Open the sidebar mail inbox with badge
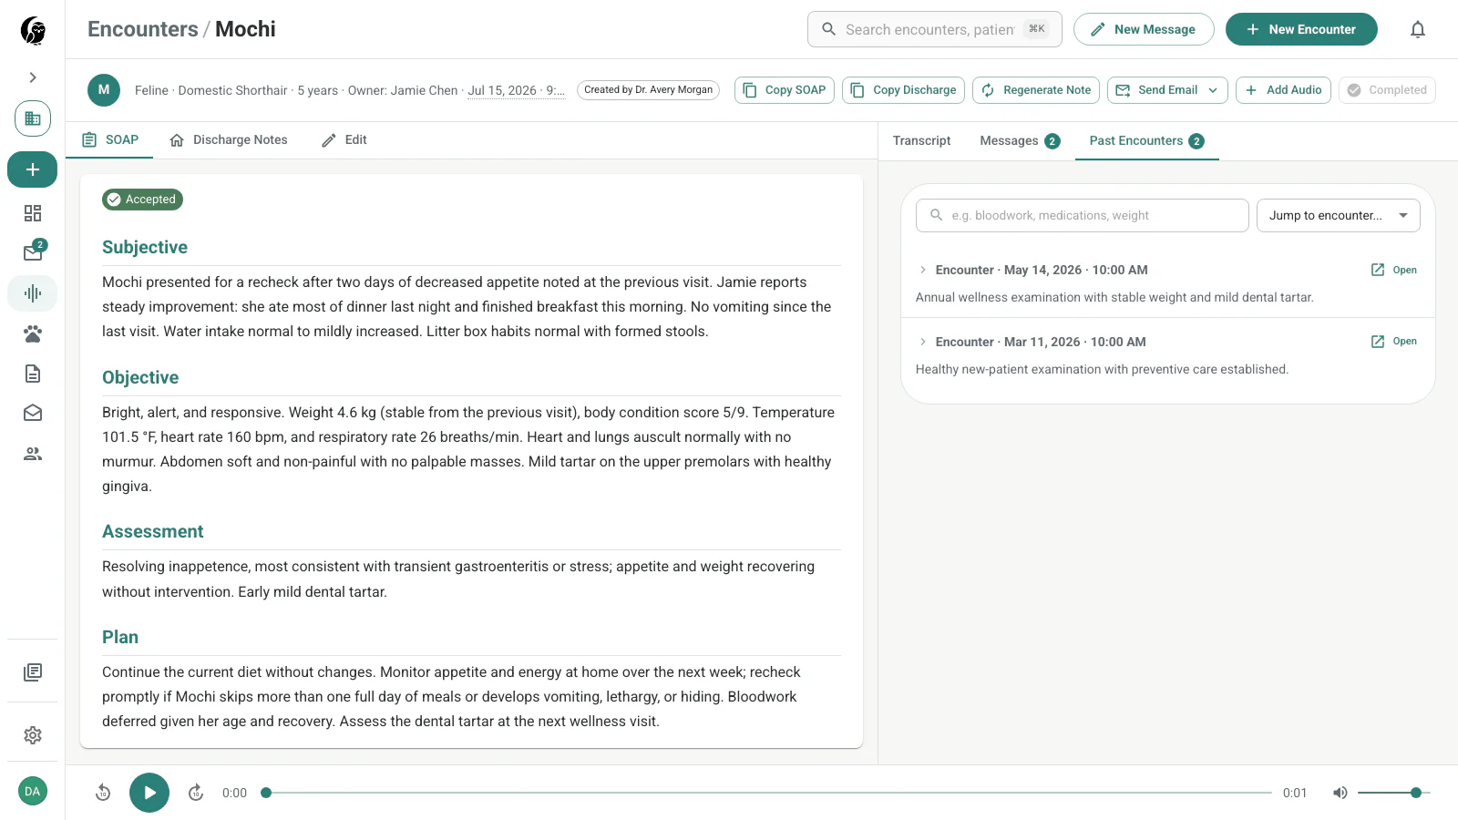 coord(33,252)
